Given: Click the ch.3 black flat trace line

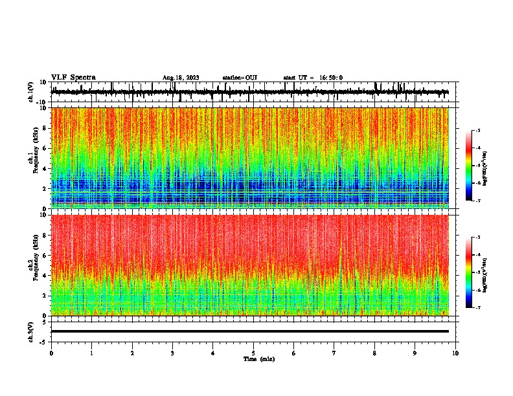Looking at the screenshot, I should pyautogui.click(x=250, y=331).
